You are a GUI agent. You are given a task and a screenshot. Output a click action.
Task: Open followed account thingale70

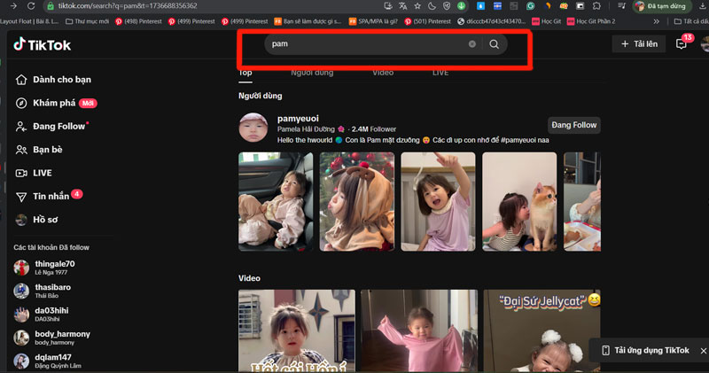[x=55, y=264]
